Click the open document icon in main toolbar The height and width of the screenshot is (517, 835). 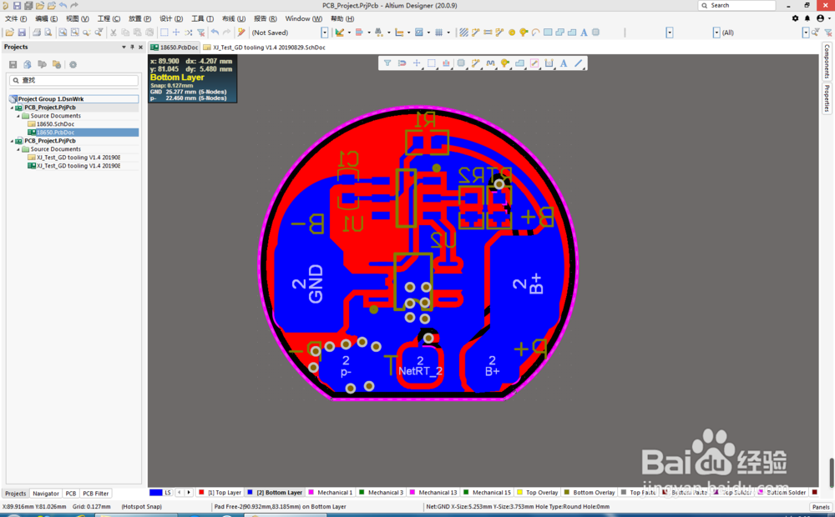pyautogui.click(x=9, y=33)
